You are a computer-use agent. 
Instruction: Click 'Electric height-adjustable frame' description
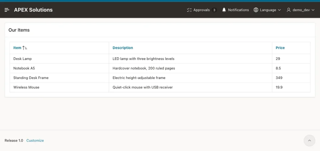(x=139, y=78)
